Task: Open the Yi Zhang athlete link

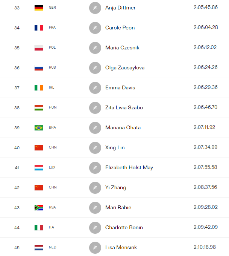Action: [x=116, y=188]
